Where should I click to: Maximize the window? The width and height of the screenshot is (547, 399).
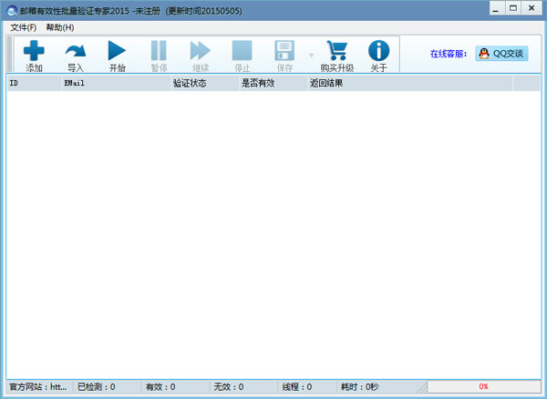(512, 8)
